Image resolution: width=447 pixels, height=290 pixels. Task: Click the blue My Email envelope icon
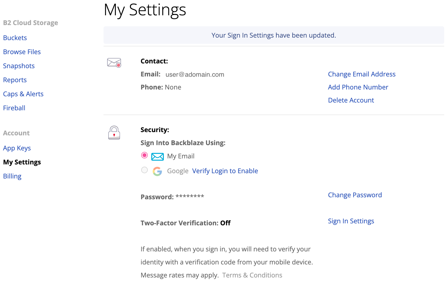[158, 157]
